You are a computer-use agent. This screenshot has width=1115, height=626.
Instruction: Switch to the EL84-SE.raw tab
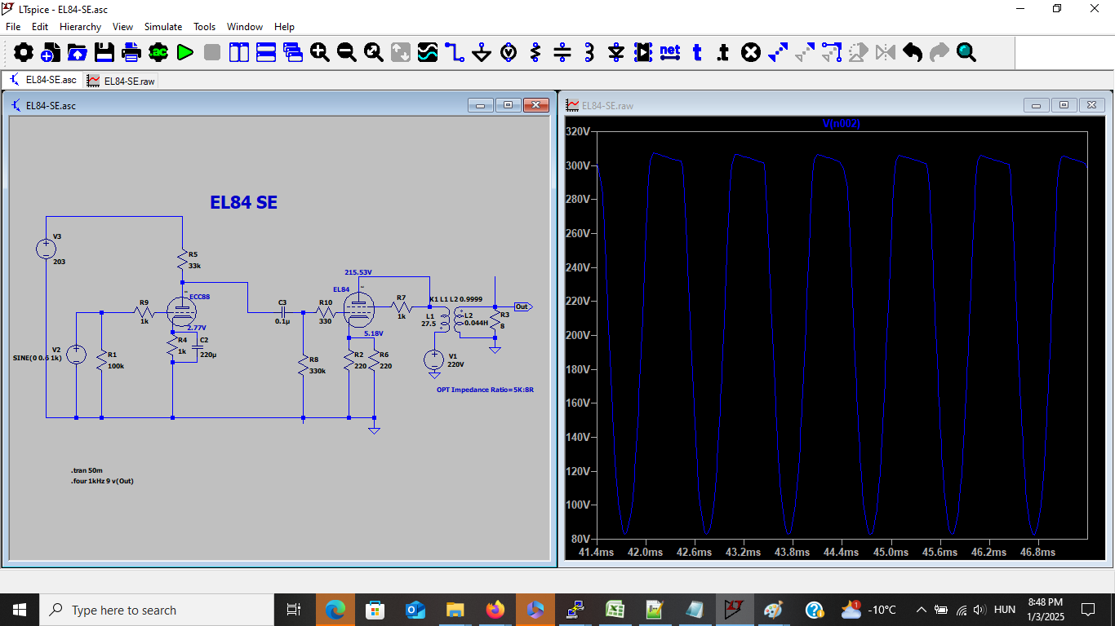(121, 81)
